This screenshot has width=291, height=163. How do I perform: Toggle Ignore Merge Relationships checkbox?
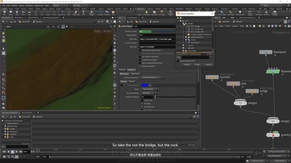click(x=140, y=63)
